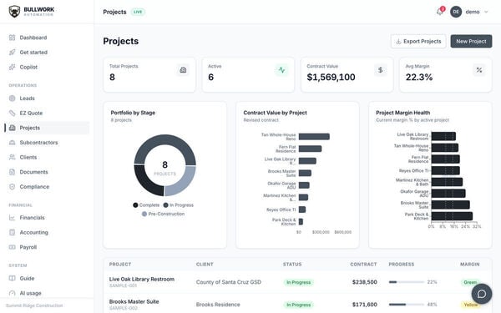Click the Leads target icon
Viewport: 501px width, 313px height.
(13, 98)
